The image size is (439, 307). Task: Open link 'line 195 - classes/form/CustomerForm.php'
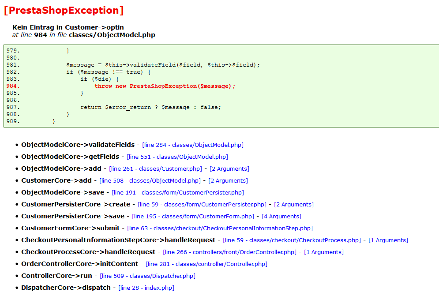coord(193,216)
